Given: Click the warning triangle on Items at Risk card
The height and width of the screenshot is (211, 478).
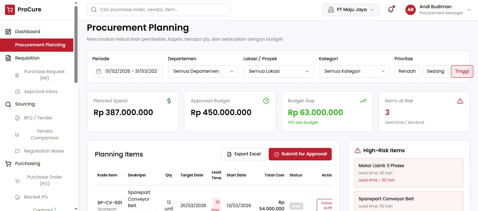Looking at the screenshot, I should tap(460, 101).
